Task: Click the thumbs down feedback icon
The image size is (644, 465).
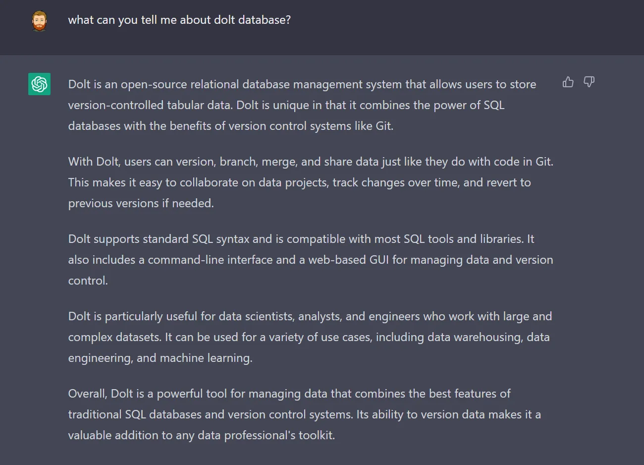Action: (x=589, y=82)
